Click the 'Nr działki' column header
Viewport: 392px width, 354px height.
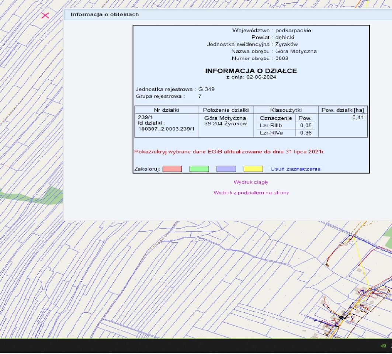click(x=166, y=110)
